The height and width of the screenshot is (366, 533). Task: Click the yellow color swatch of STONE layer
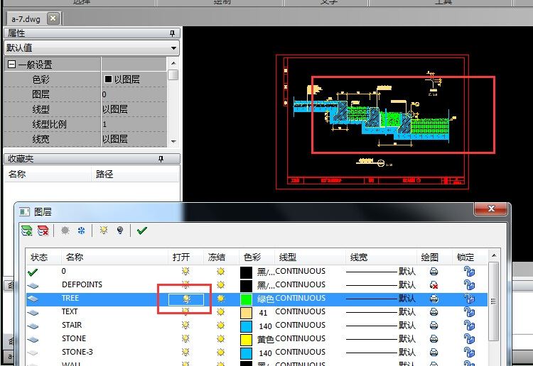point(246,340)
